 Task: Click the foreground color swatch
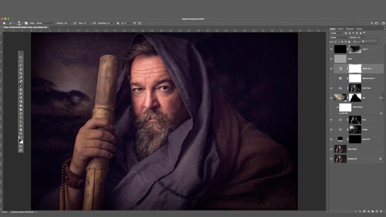pos(20,140)
